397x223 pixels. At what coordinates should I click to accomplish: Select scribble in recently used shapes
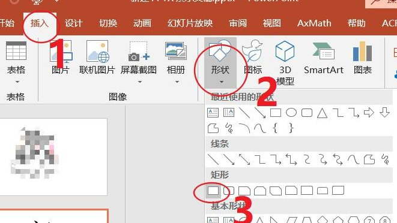(x=229, y=128)
